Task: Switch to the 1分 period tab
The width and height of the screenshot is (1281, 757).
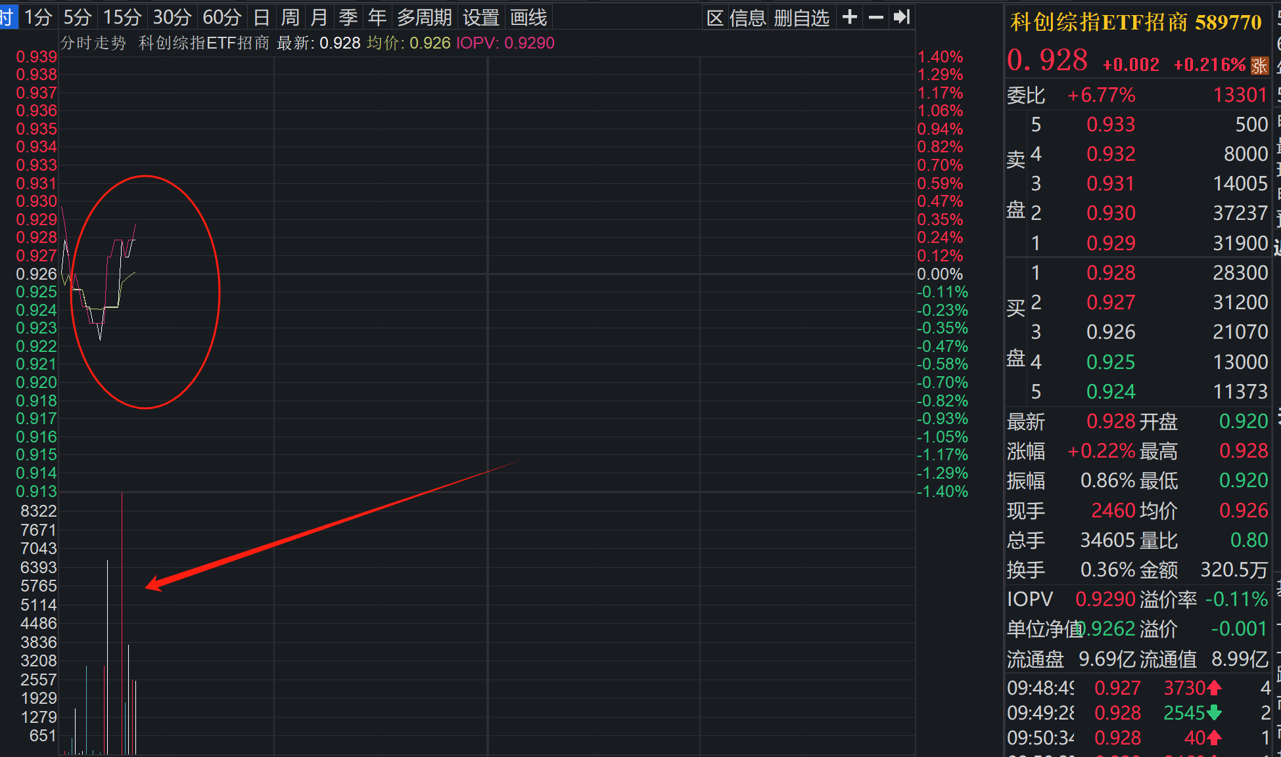Action: click(37, 17)
